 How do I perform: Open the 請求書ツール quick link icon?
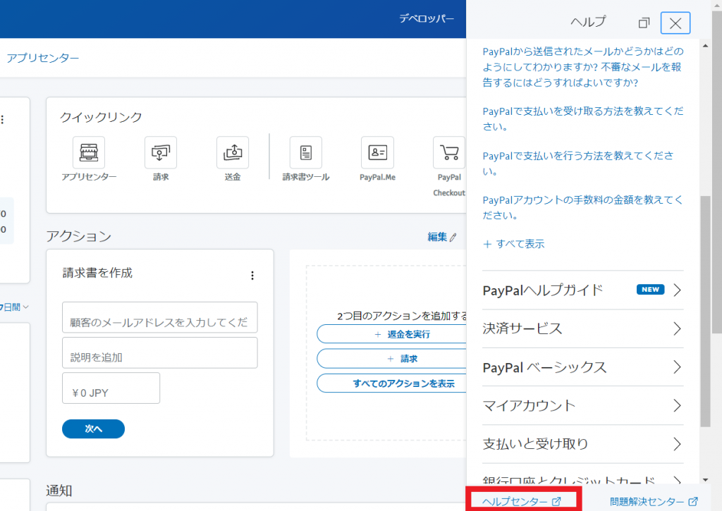[305, 152]
